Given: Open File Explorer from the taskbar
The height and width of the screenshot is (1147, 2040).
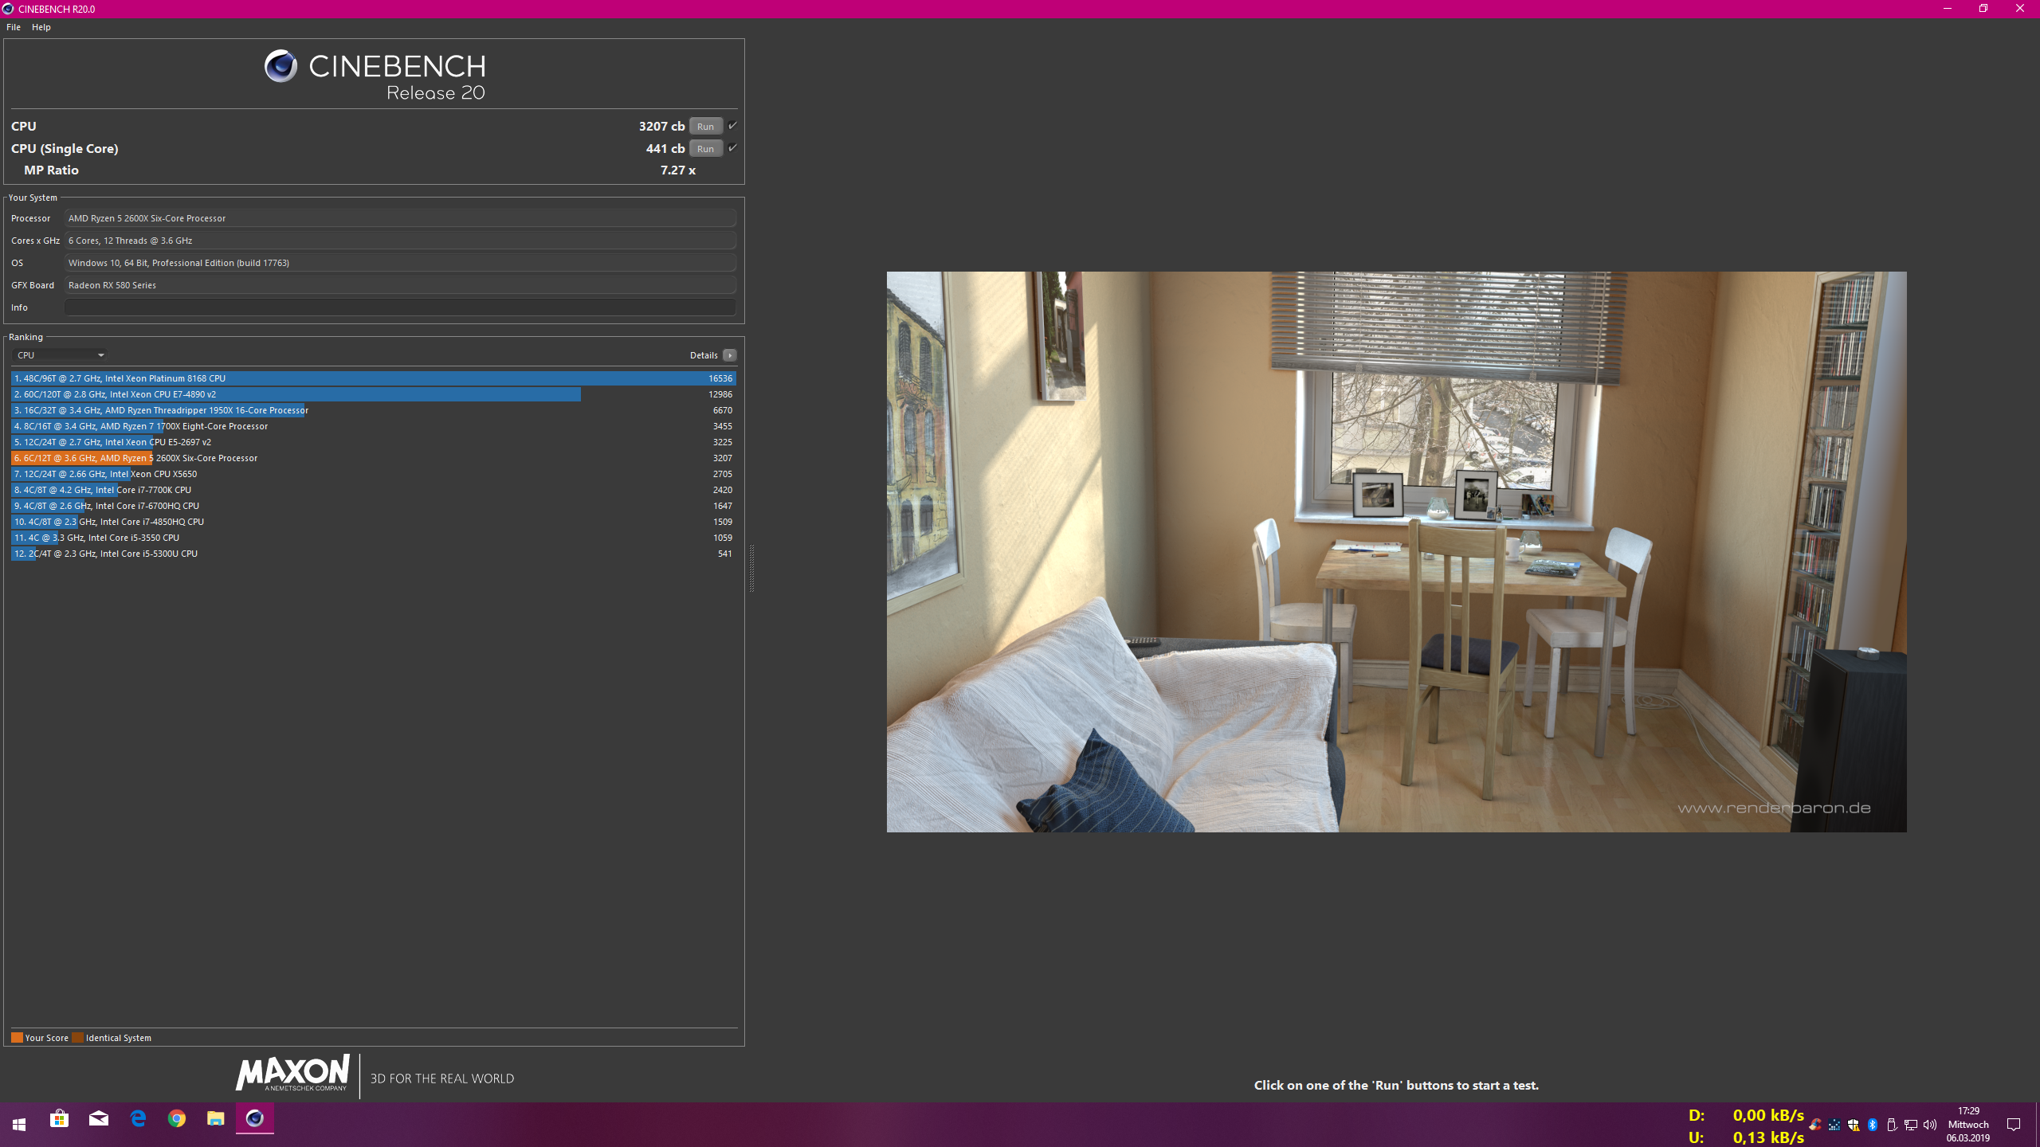Looking at the screenshot, I should point(216,1119).
